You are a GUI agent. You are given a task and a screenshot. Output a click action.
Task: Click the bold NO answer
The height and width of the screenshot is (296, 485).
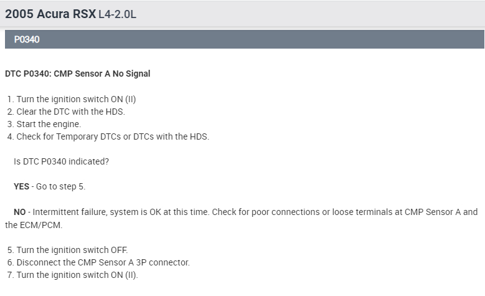coord(19,212)
